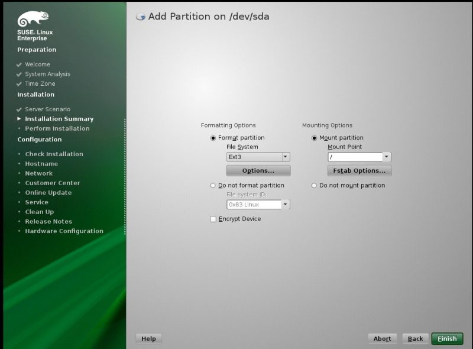Click the Welcome step checkmark icon
The width and height of the screenshot is (473, 349).
pyautogui.click(x=20, y=64)
